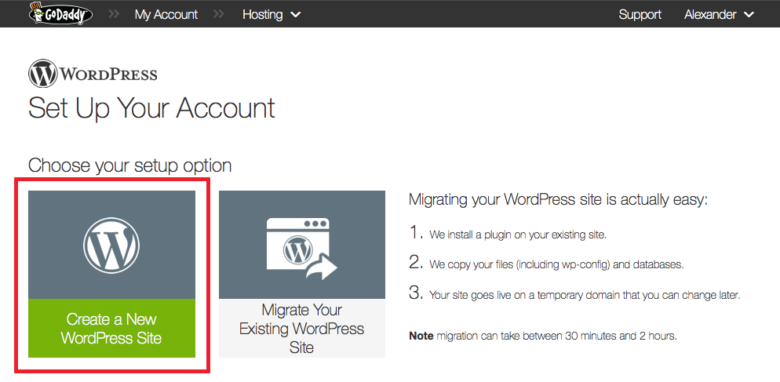Click the step 3 temporary domain text

(585, 296)
